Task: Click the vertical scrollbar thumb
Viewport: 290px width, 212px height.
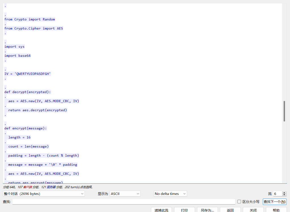Action: (x=284, y=111)
